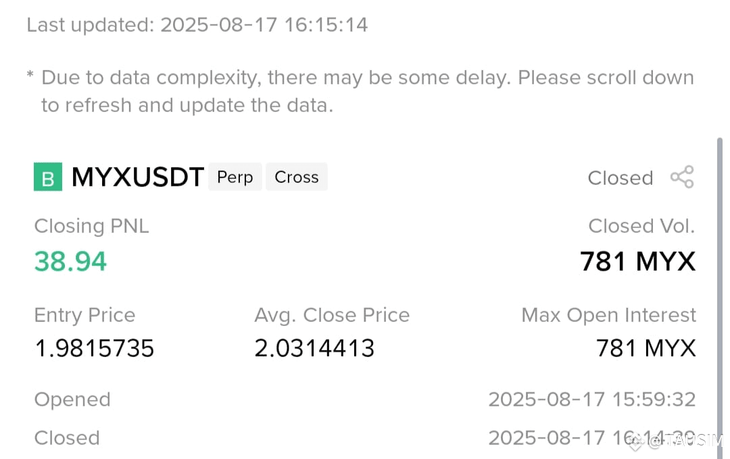This screenshot has height=459, width=730.
Task: Tap the Closed Vol. value 781 MYX
Action: (638, 261)
